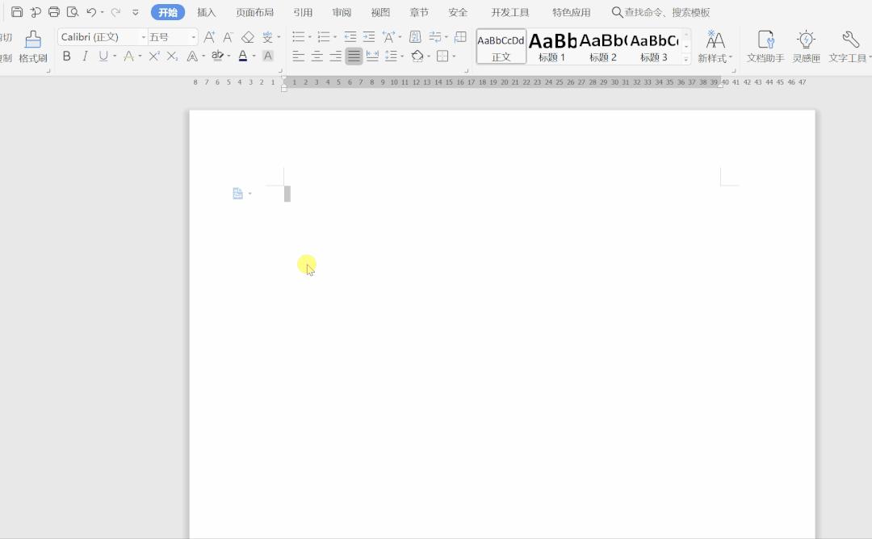Switch to the 页面布局 tab
This screenshot has height=539, width=872.
pyautogui.click(x=254, y=12)
